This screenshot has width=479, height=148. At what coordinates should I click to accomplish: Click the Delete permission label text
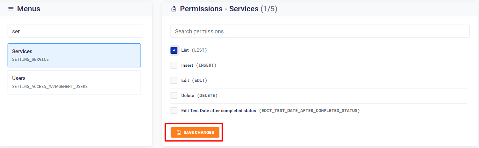tap(188, 95)
